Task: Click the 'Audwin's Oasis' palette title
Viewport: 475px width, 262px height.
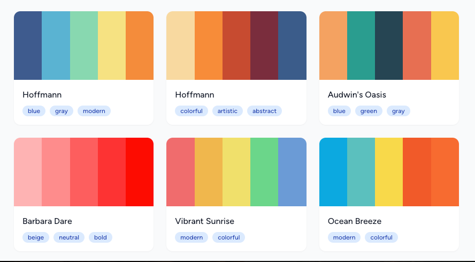Action: [x=357, y=95]
